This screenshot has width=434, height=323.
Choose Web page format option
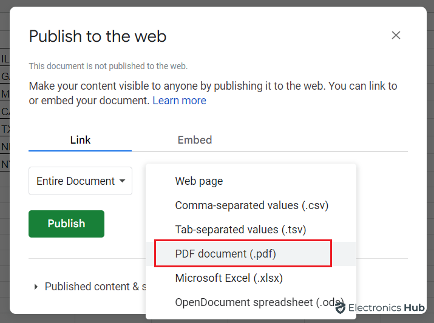tap(251, 181)
